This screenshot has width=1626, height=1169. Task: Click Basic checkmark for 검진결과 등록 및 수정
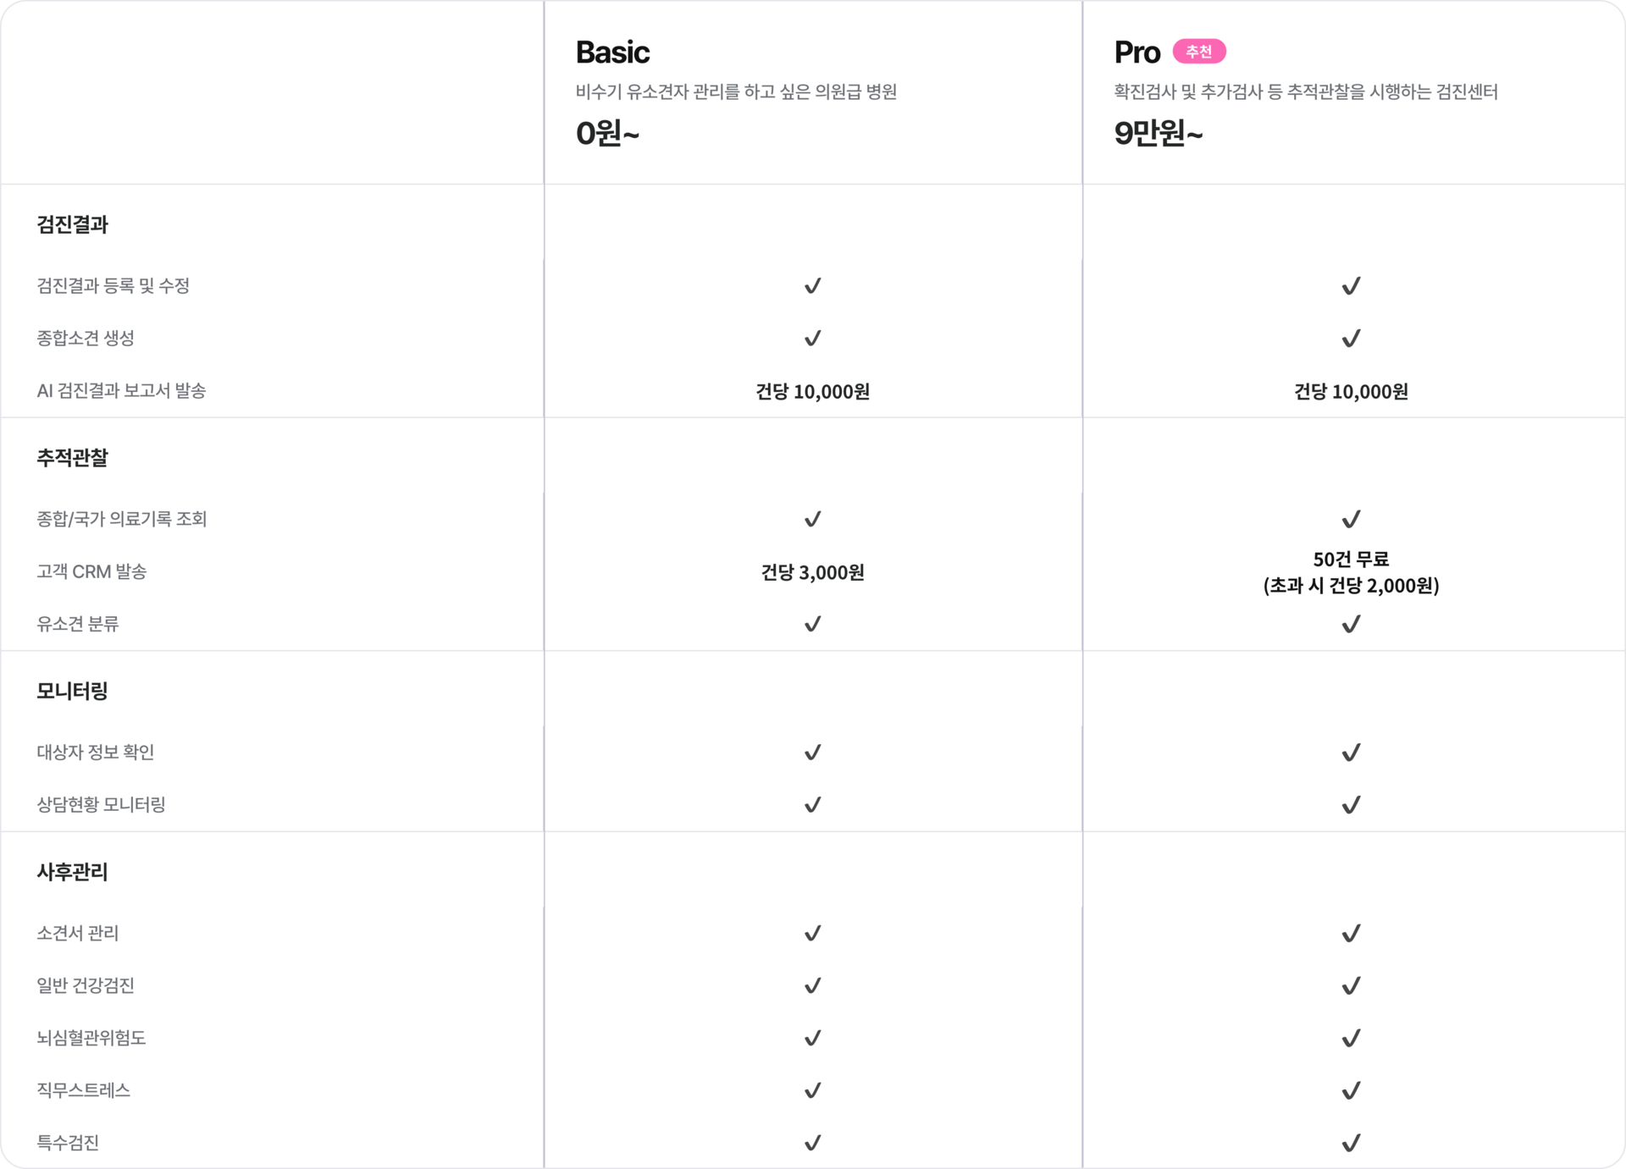click(x=812, y=286)
